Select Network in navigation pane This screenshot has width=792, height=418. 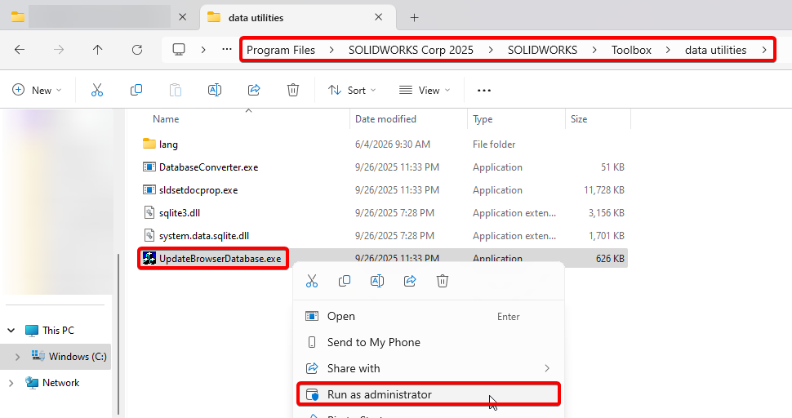[x=60, y=383]
